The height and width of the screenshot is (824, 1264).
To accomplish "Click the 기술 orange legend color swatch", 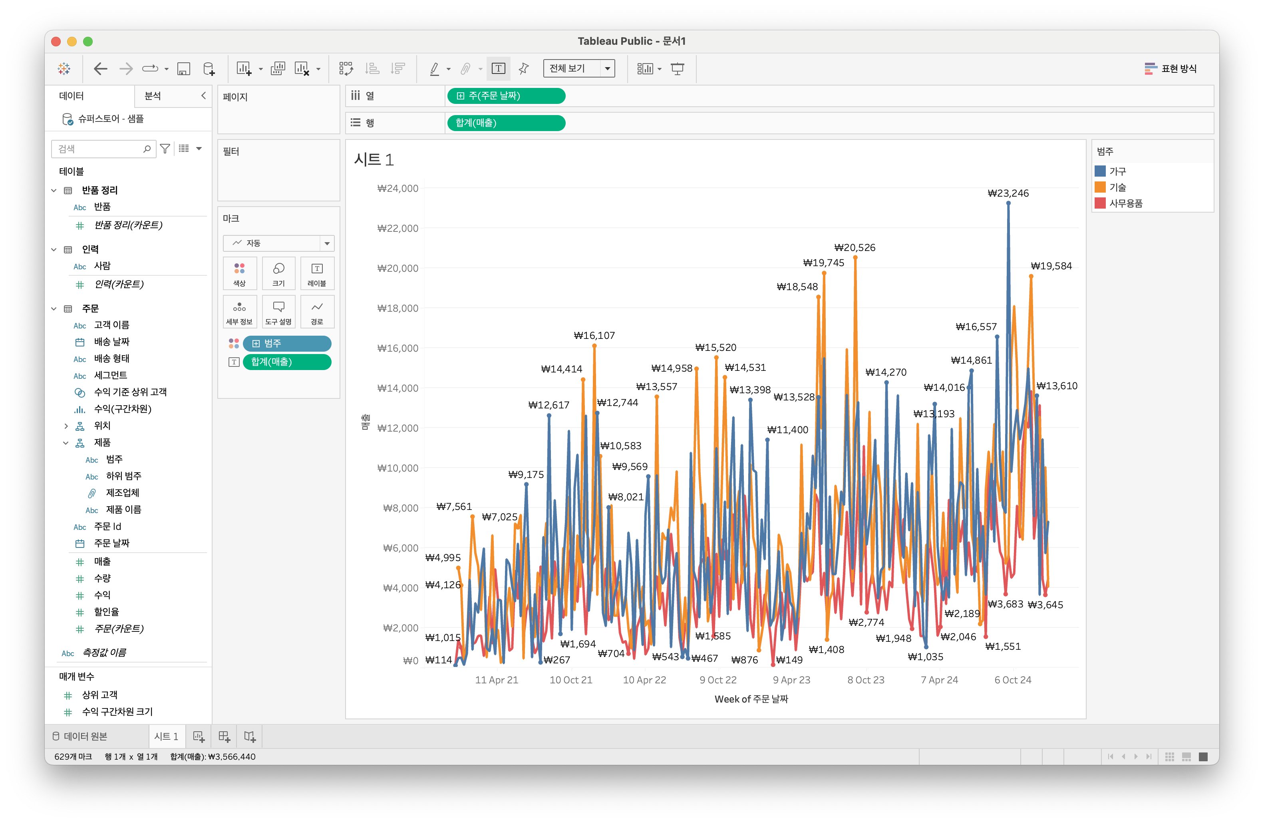I will point(1100,187).
